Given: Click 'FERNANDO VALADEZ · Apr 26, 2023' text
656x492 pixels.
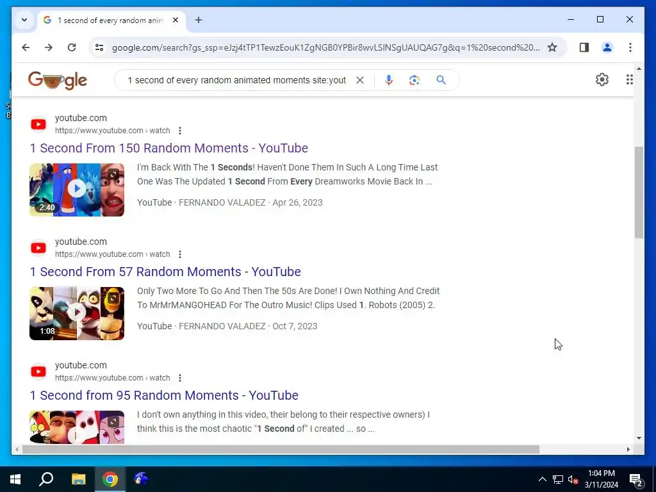Looking at the screenshot, I should click(250, 202).
